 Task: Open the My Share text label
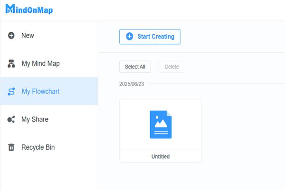[35, 120]
